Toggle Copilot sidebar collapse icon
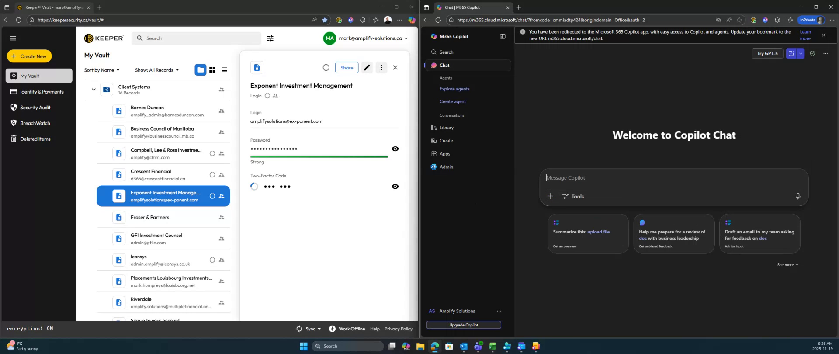The image size is (839, 354). pos(503,37)
